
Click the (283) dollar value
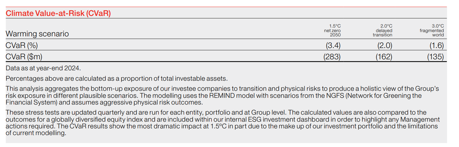(332, 57)
